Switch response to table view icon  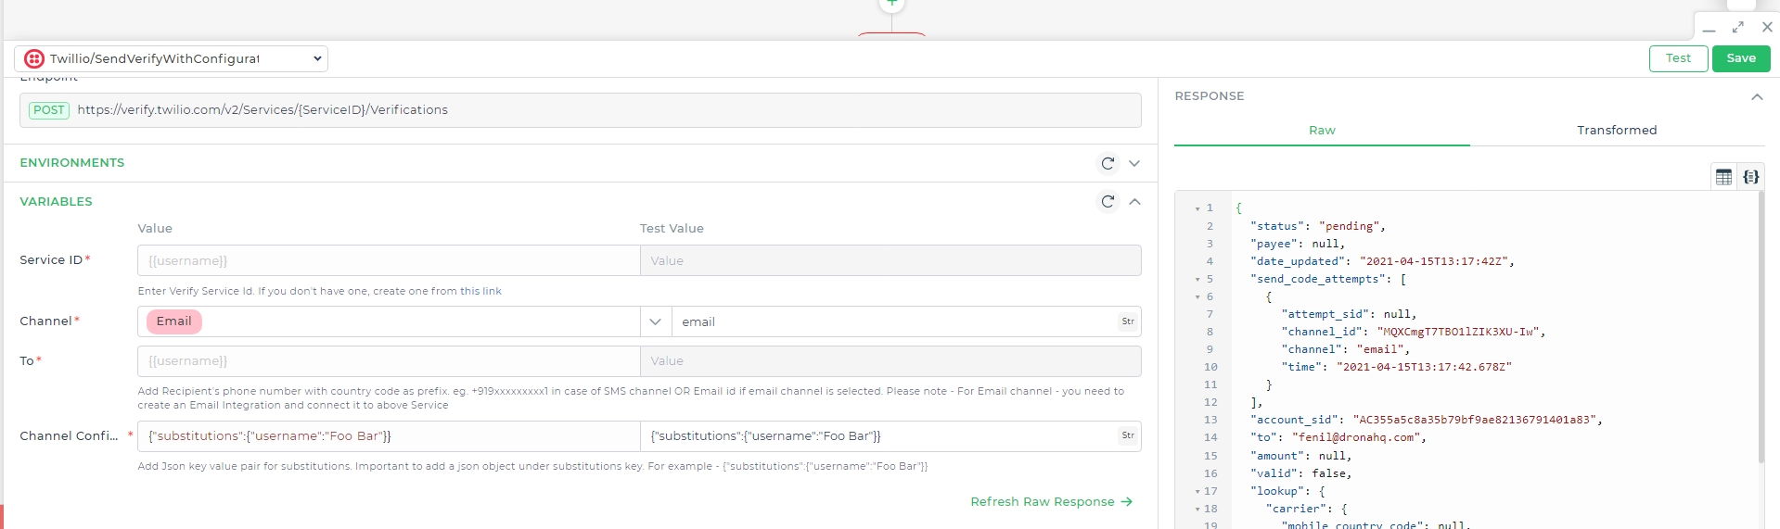pos(1723,177)
